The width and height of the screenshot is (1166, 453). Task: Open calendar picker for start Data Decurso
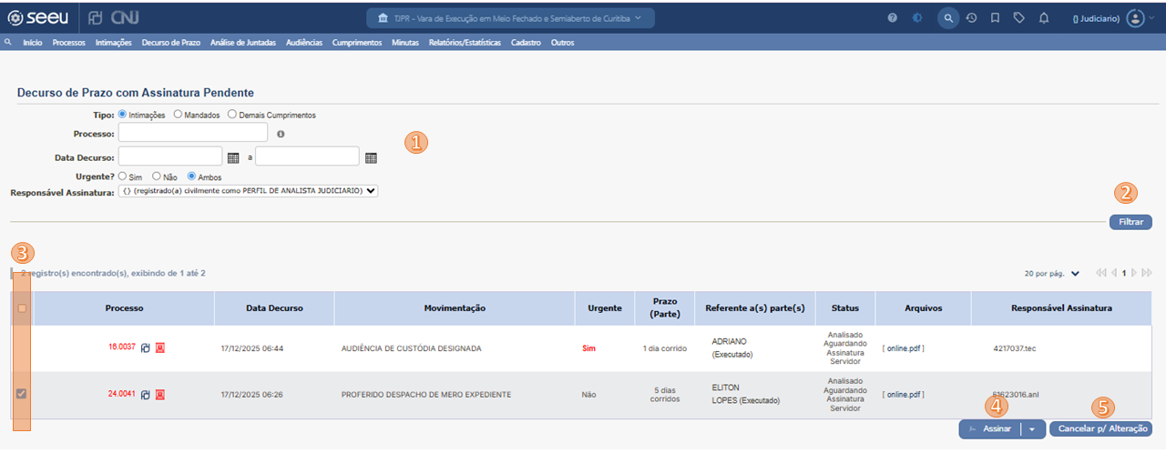pos(233,157)
